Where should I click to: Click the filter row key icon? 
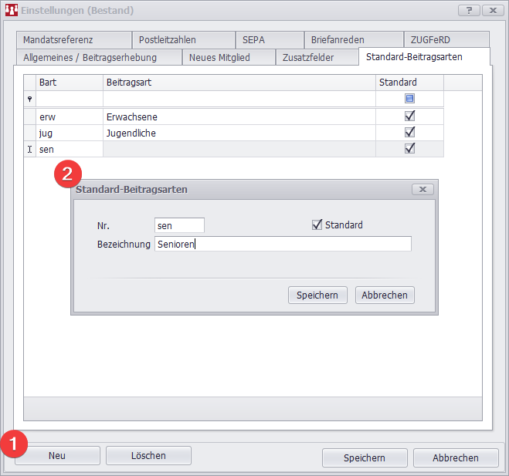pyautogui.click(x=30, y=99)
